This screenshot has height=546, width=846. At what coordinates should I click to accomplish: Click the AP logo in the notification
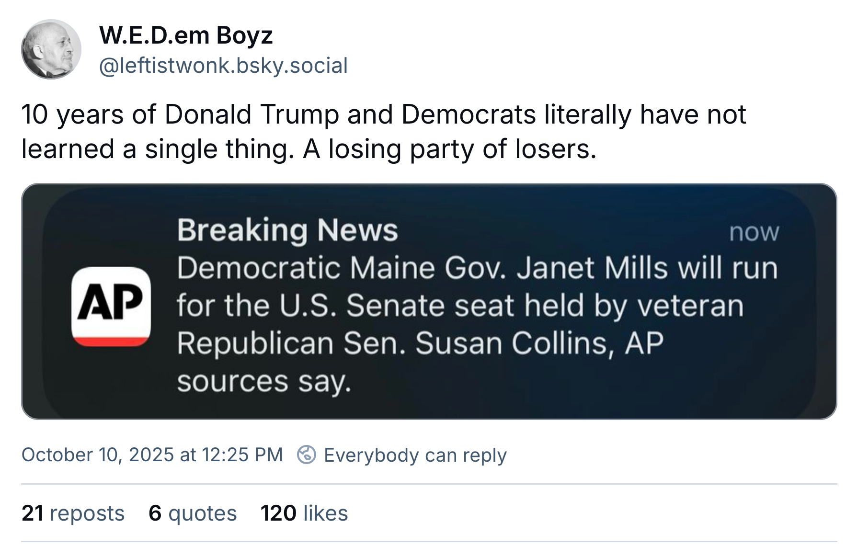111,307
